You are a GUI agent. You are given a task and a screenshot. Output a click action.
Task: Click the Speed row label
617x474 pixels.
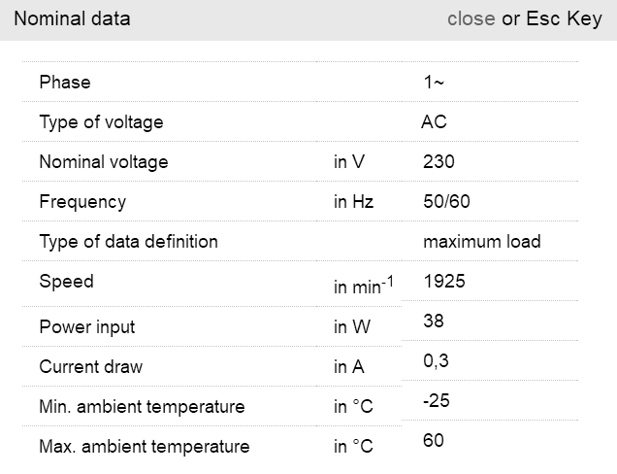tap(66, 282)
